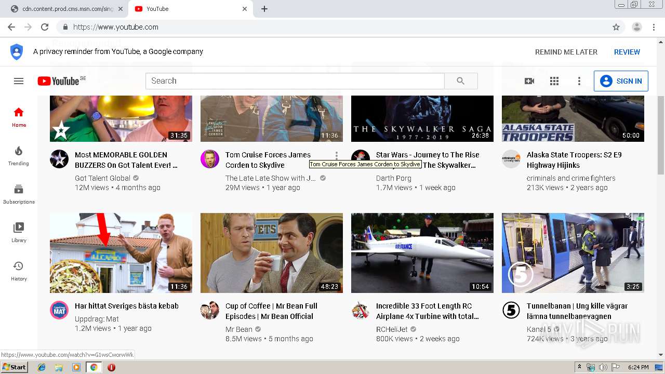Screen dimensions: 665x374
Task: Open Sveriges bästa kebab video thumbnail
Action: 121,253
